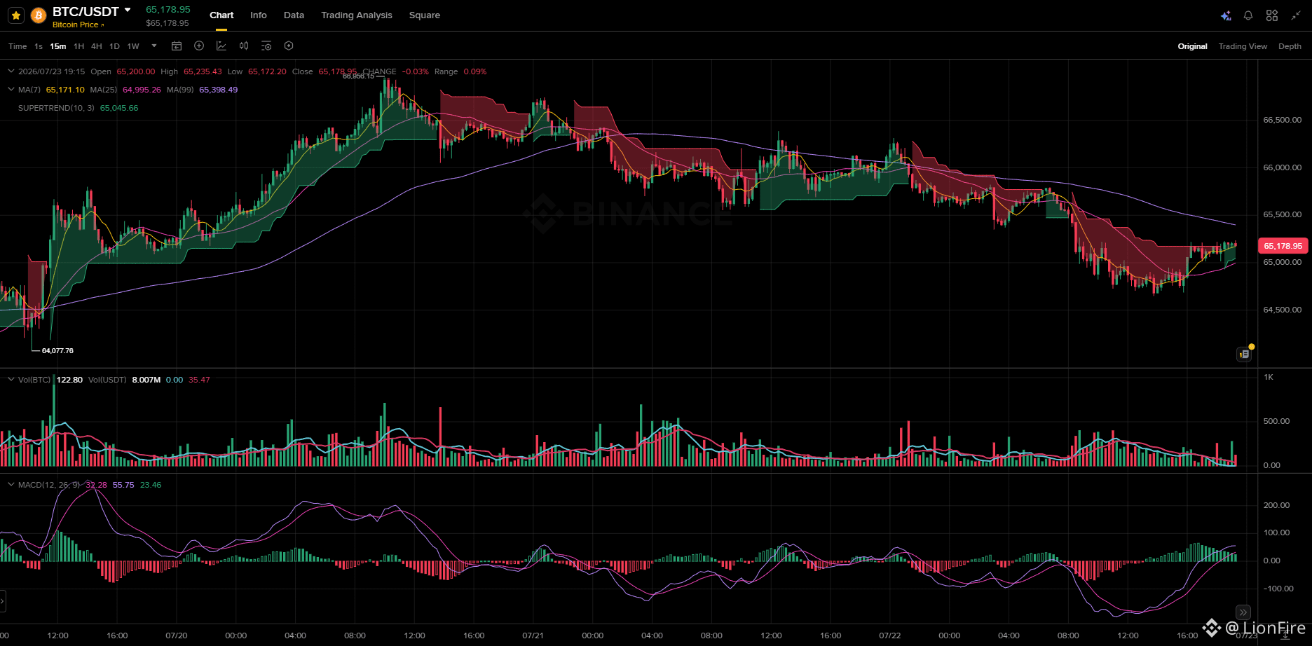Screen dimensions: 1312x646
Task: Open the list-with-eye display settings icon
Action: [266, 46]
